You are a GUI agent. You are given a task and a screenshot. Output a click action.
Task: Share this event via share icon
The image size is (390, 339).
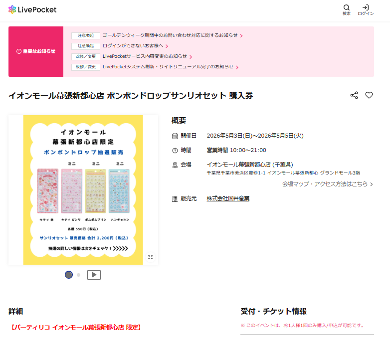pos(354,95)
